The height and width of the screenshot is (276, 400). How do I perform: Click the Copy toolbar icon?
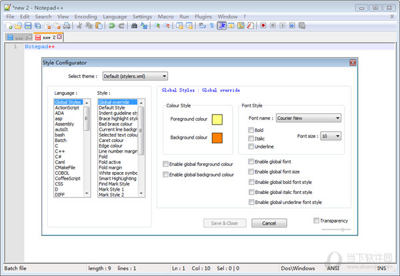click(x=89, y=26)
